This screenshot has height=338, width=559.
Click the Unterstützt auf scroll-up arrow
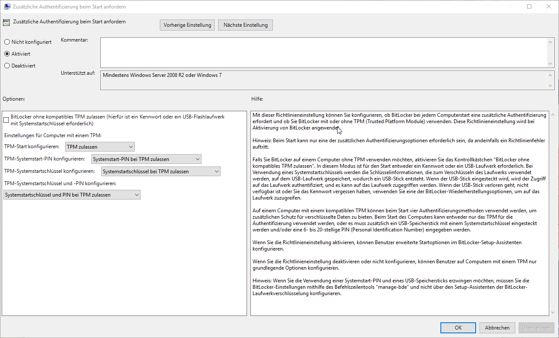551,75
